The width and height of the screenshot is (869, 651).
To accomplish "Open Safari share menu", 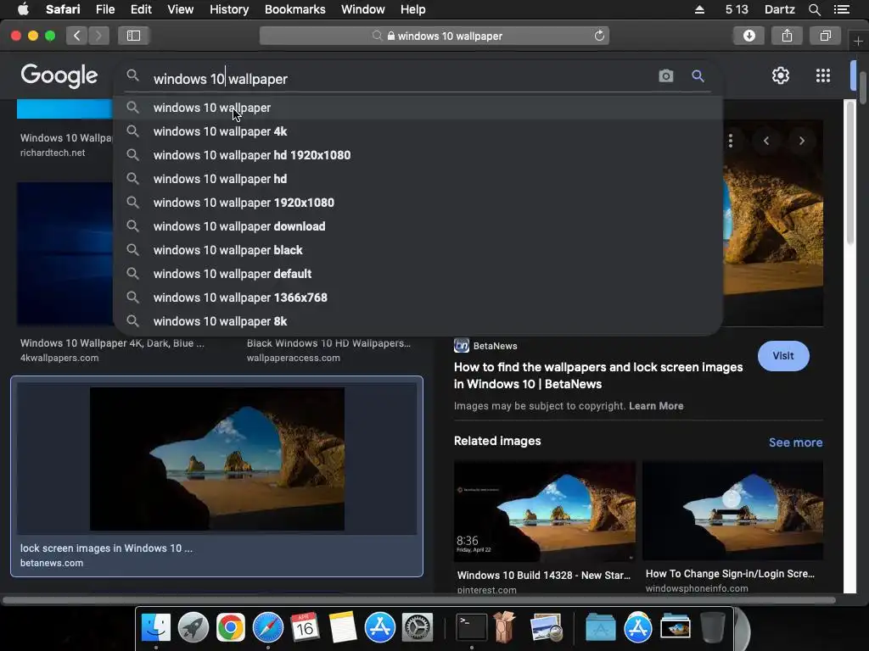I will tap(787, 36).
